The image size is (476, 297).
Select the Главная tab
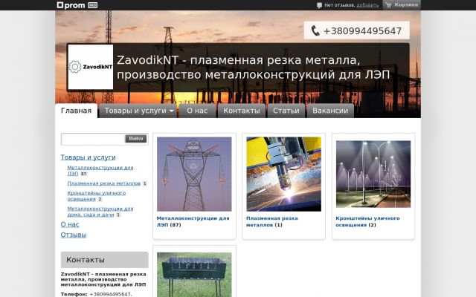(x=76, y=111)
